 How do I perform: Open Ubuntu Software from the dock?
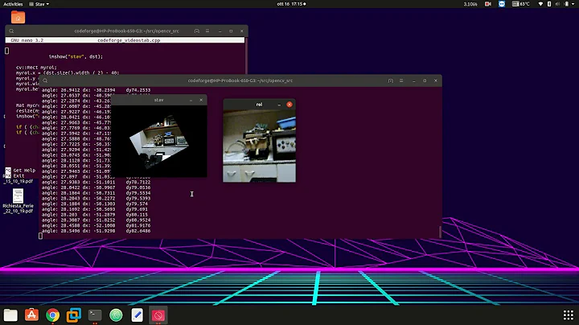(x=31, y=315)
